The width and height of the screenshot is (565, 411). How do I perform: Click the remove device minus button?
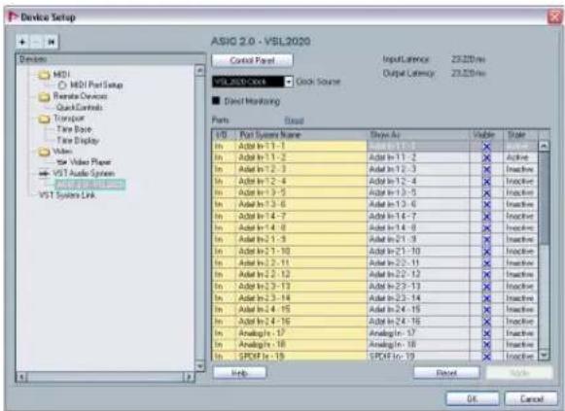36,42
